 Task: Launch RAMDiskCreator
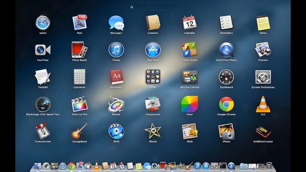coord(263,131)
